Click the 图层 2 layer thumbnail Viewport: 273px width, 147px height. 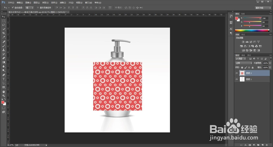(242, 73)
